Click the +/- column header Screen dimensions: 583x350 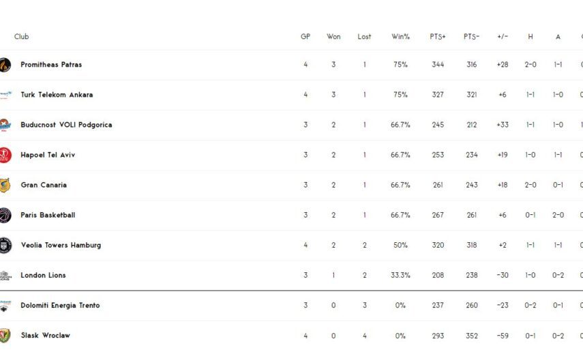click(503, 37)
